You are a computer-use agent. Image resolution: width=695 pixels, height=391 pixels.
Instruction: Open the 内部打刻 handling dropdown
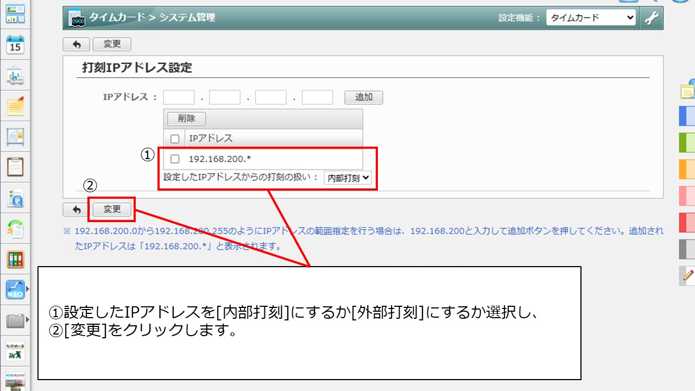[x=347, y=178]
